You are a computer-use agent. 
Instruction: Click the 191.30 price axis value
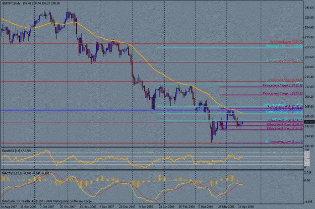[x=309, y=146]
